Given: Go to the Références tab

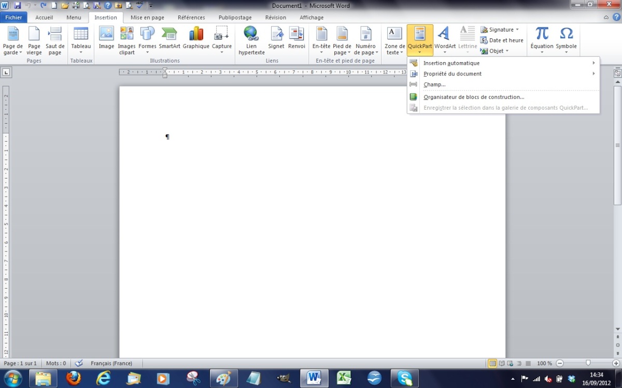Looking at the screenshot, I should point(191,18).
